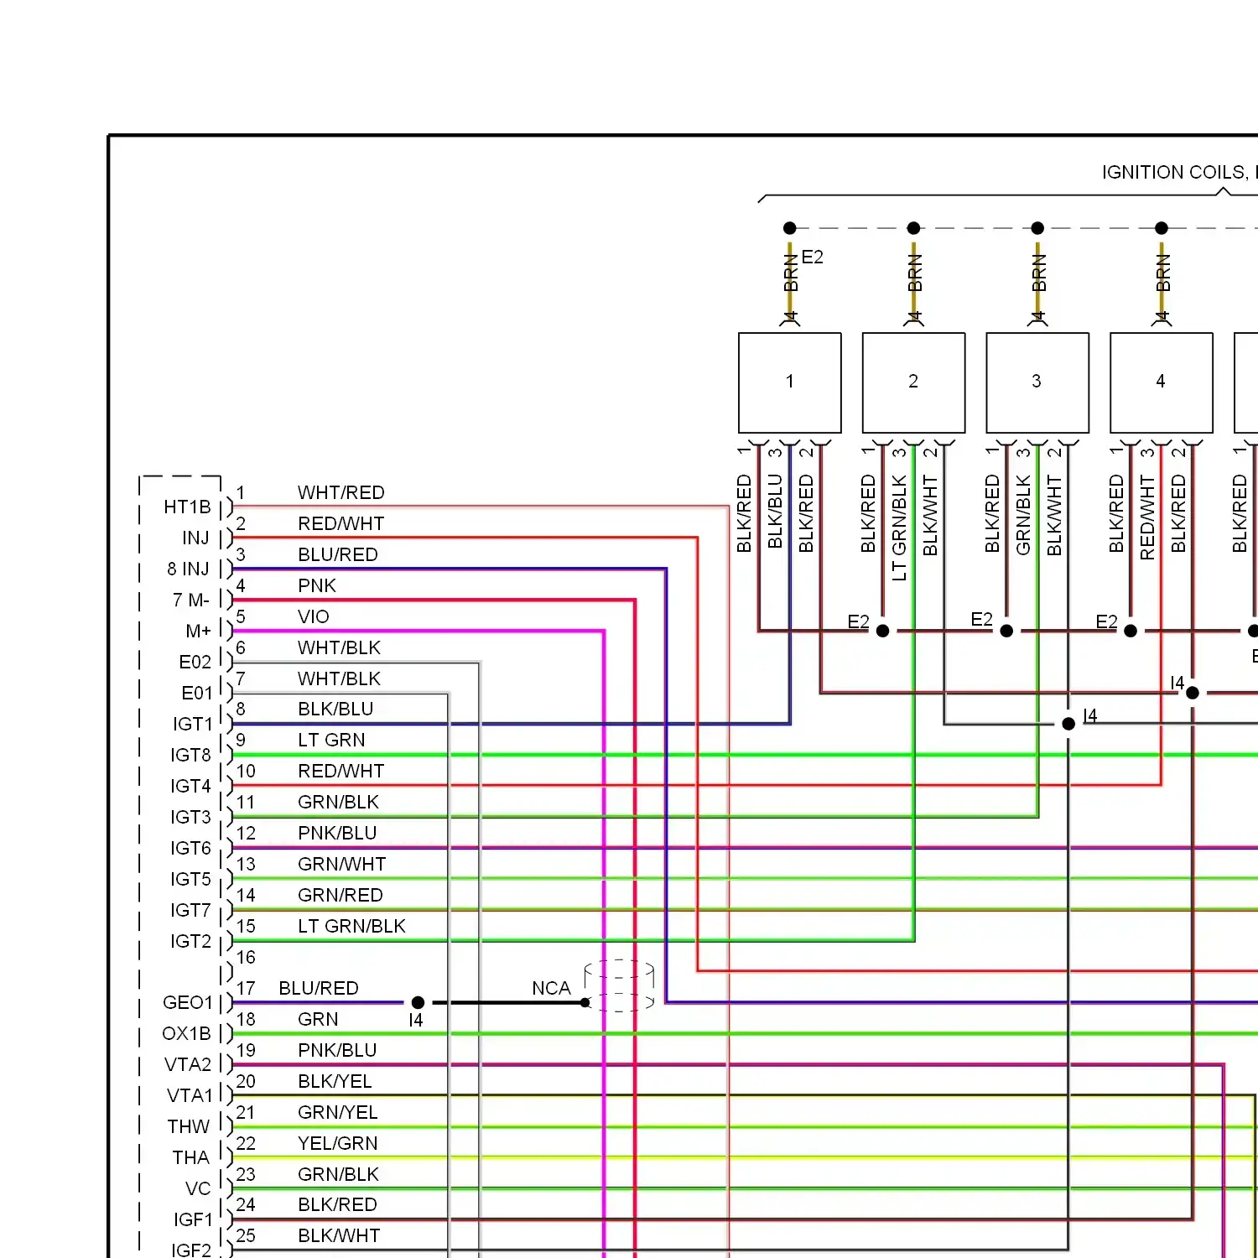Select the E02 terminal label

click(195, 663)
